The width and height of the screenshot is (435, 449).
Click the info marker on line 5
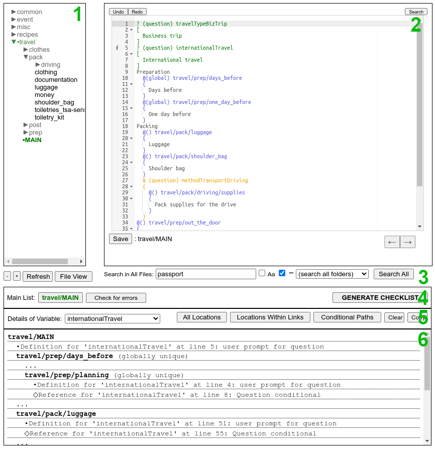click(117, 48)
